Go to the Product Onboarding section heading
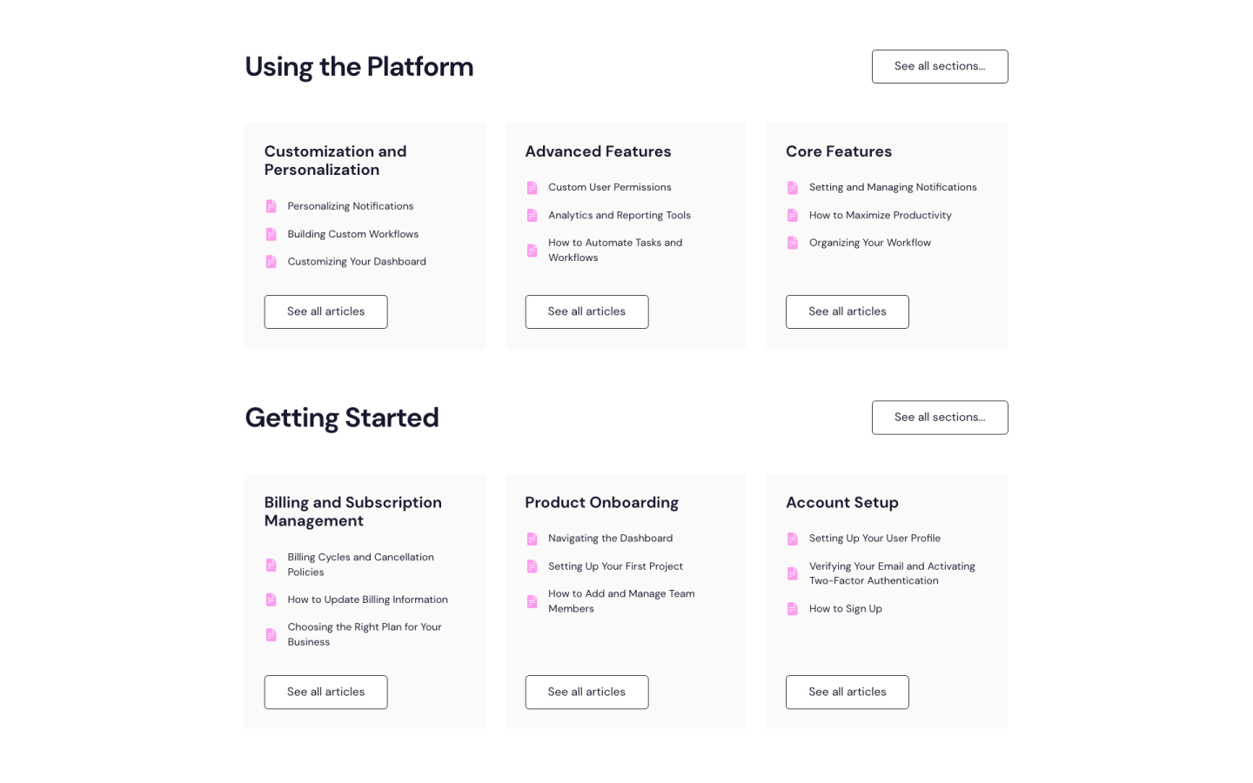The width and height of the screenshot is (1253, 783). coord(601,503)
